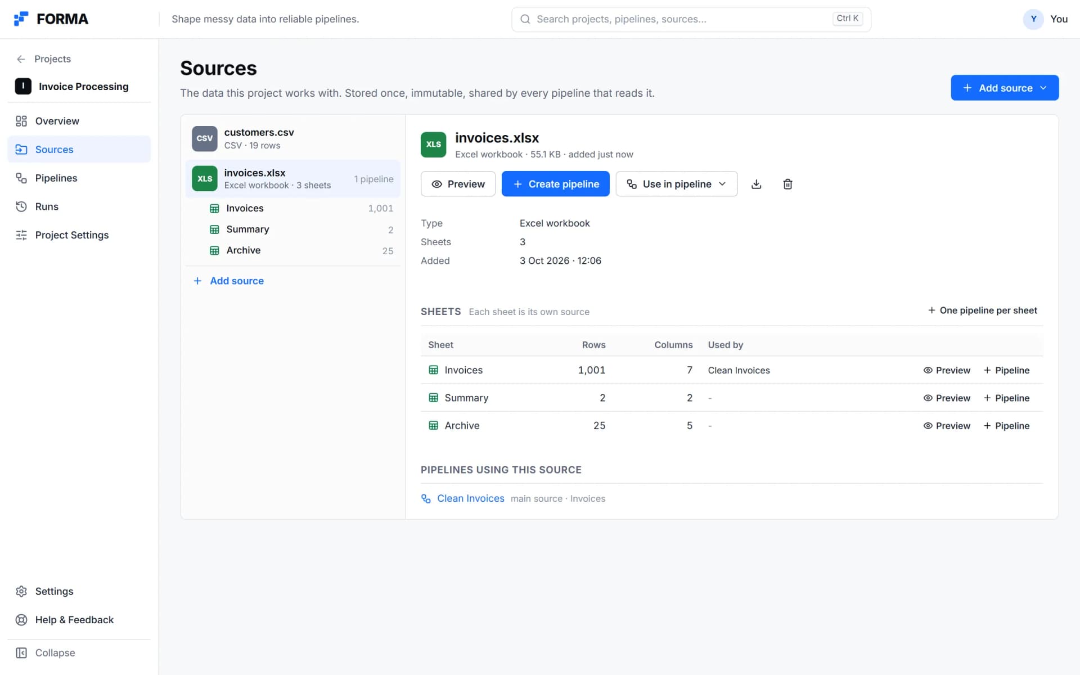Delete invoices.xlsx with the trash icon
Viewport: 1080px width, 675px height.
pyautogui.click(x=787, y=184)
